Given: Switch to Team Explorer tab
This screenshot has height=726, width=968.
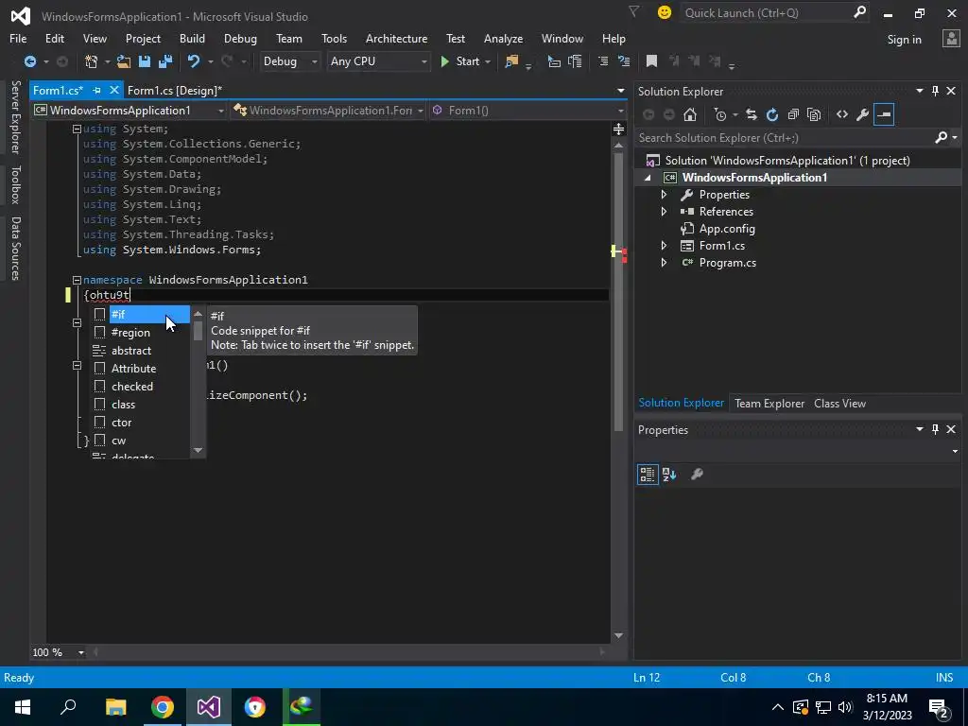Looking at the screenshot, I should 769,403.
